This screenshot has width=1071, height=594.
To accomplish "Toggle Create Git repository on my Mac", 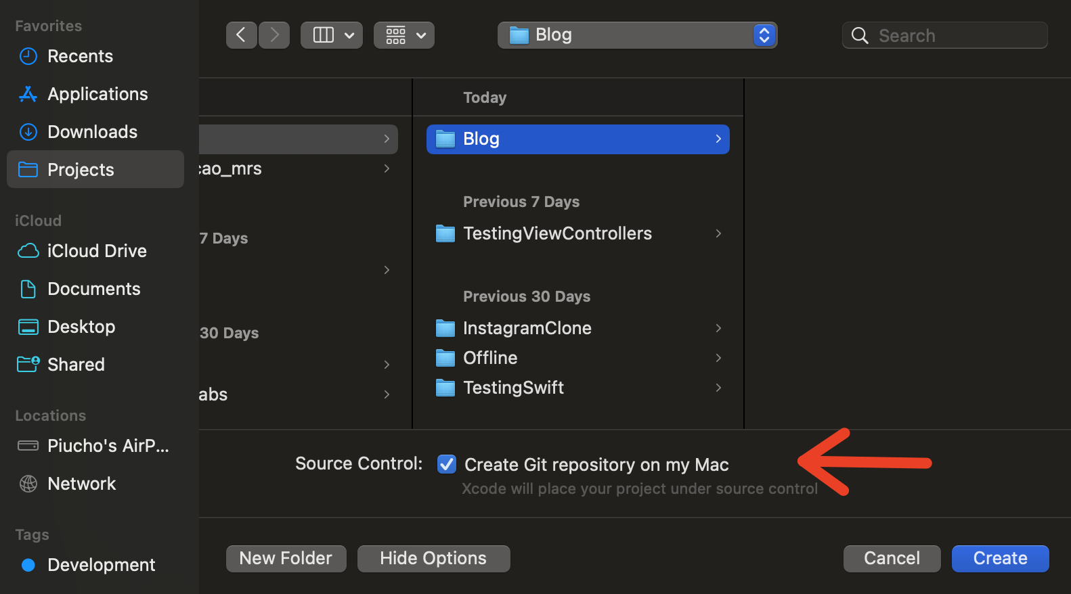I will click(x=447, y=464).
